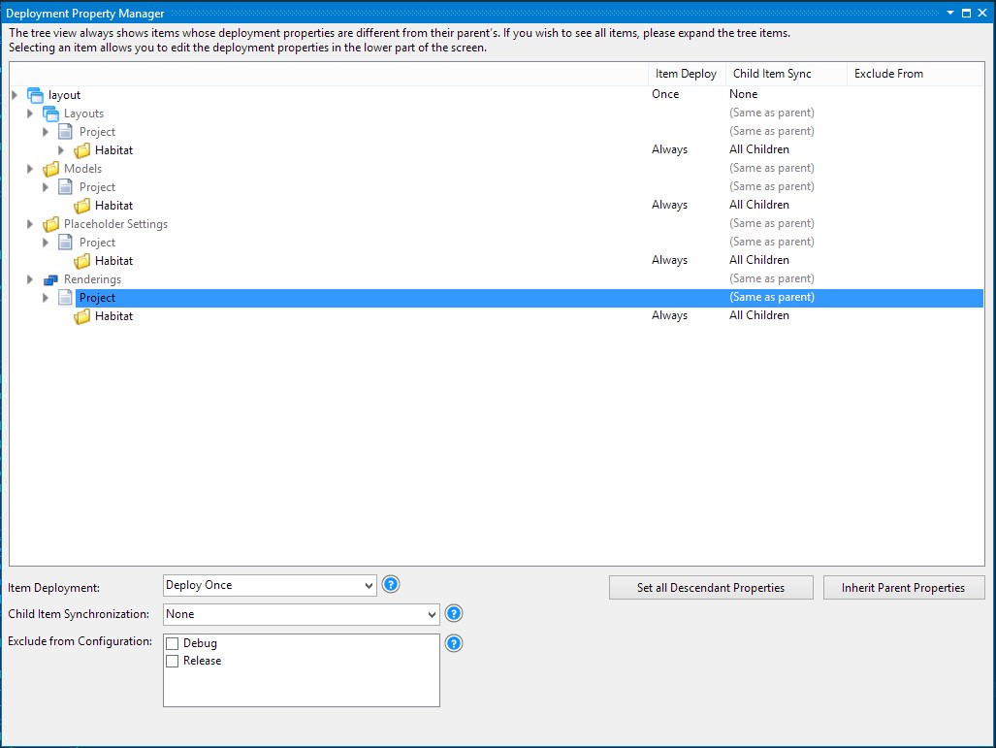The width and height of the screenshot is (996, 748).
Task: Expand the Project node under Placeholder Settings
Action: [x=46, y=242]
